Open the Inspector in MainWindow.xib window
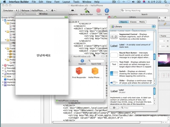Viewport: 170px width, 127px height. 82,61
